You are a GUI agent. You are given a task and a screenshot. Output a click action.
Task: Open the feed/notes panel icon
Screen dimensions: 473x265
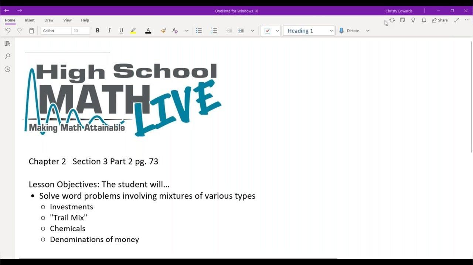click(403, 20)
